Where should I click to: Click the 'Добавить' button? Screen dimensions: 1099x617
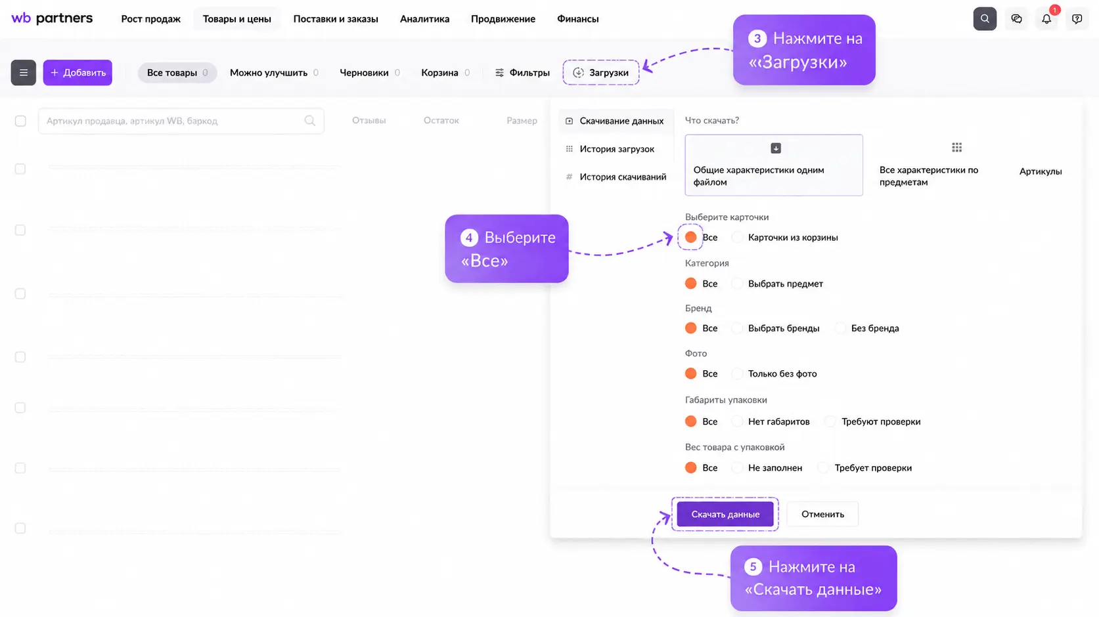[x=78, y=72]
